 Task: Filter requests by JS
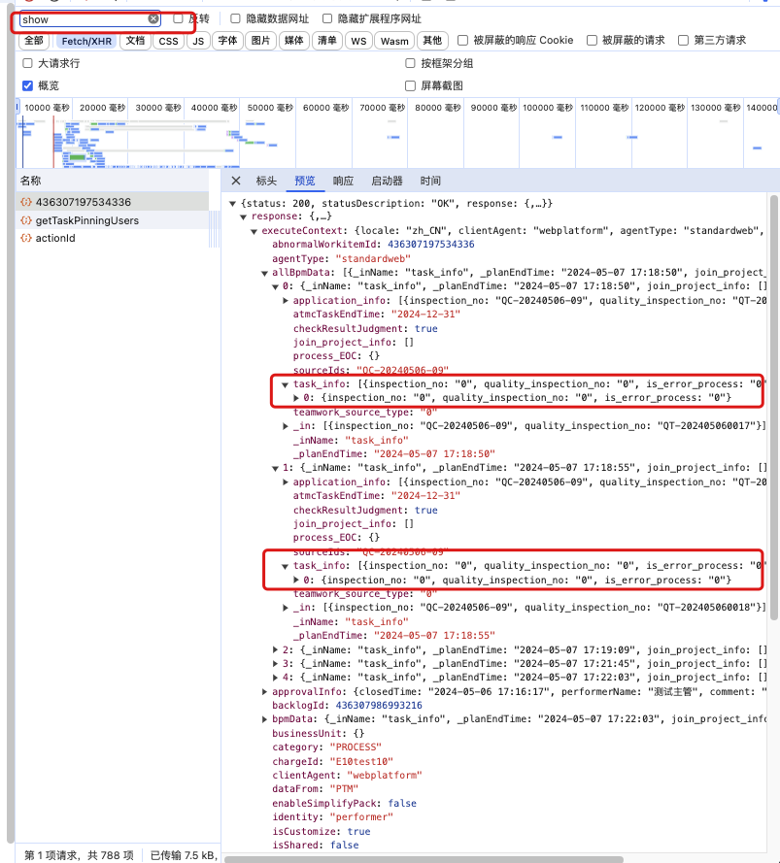[198, 41]
